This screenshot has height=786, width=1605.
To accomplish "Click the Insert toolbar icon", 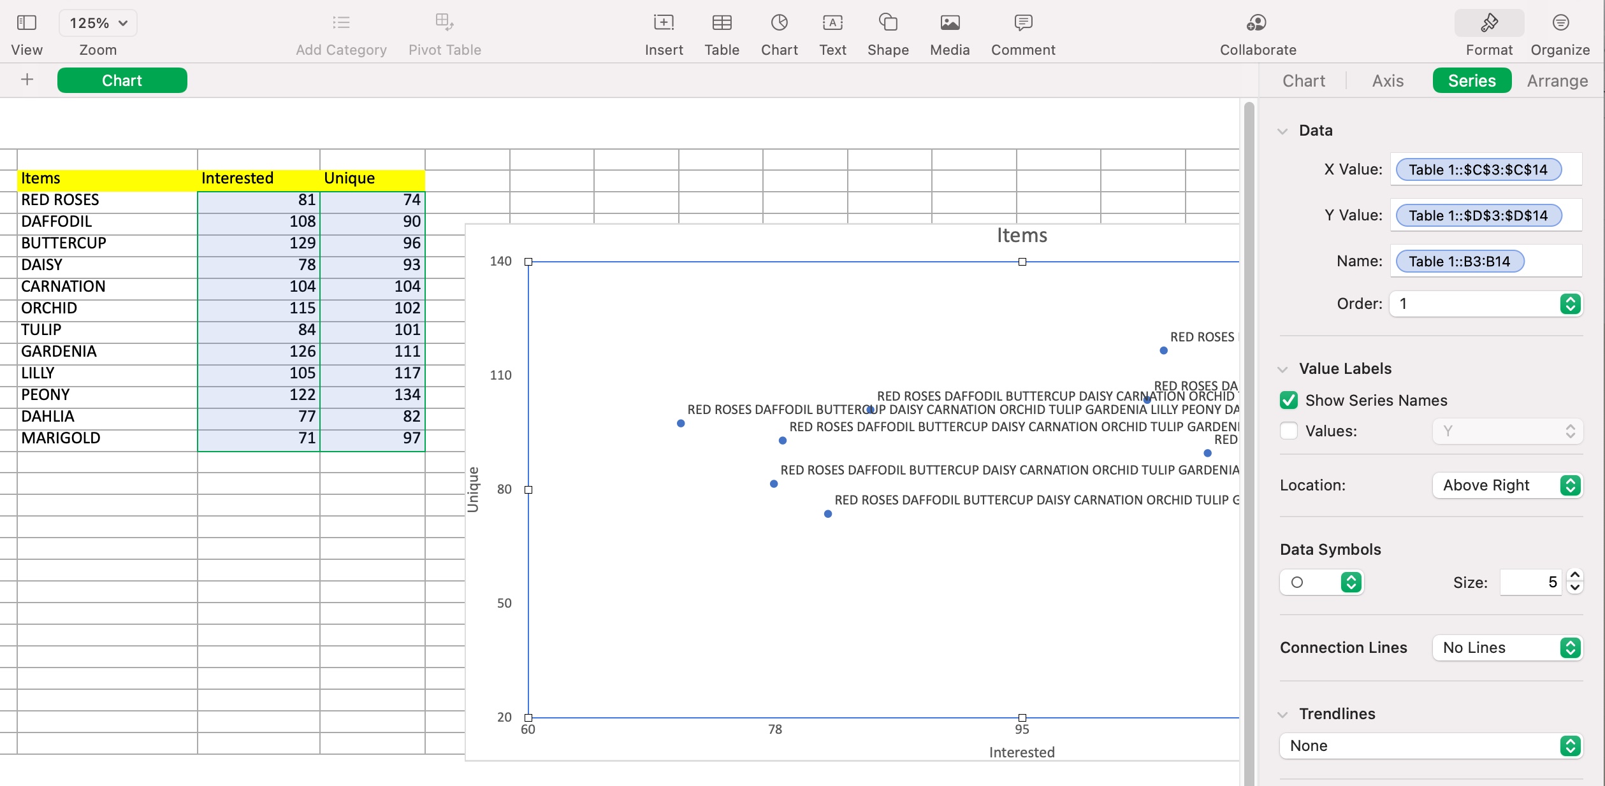I will [x=663, y=23].
